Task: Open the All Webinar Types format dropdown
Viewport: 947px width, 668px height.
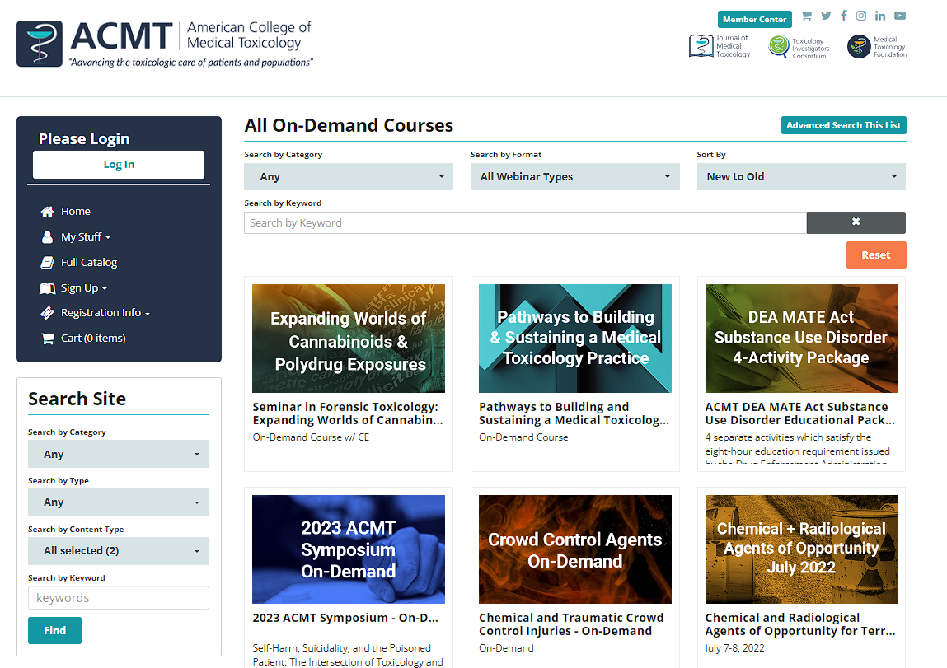Action: [574, 176]
